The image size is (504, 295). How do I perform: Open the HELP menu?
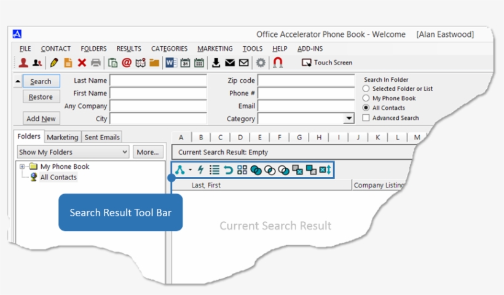click(x=280, y=49)
